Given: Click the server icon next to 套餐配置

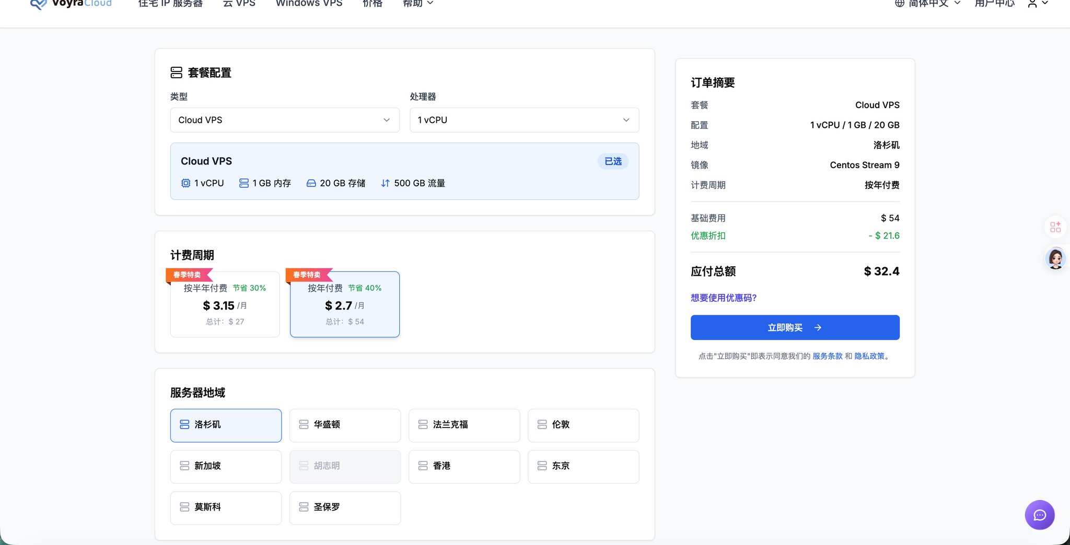Looking at the screenshot, I should (x=176, y=73).
